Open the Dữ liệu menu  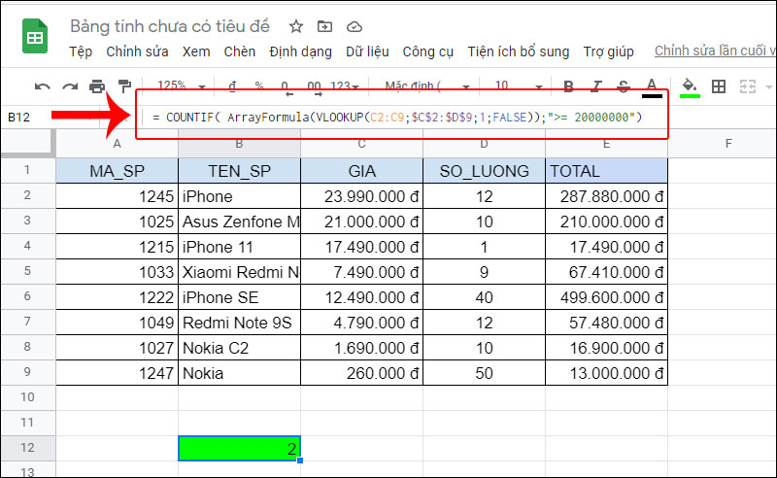(x=367, y=51)
